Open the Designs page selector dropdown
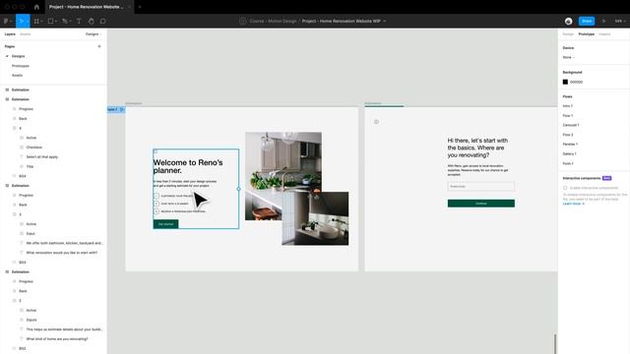Screen dimensions: 630x354 click(94, 34)
